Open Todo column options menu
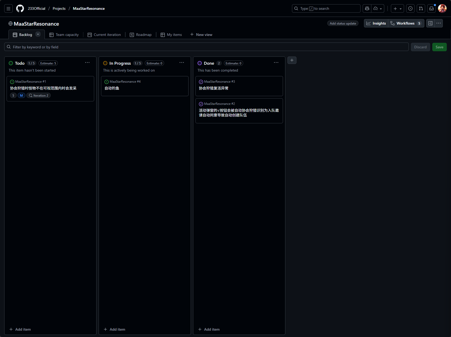Screen dimensions: 451x337 [x=87, y=63]
